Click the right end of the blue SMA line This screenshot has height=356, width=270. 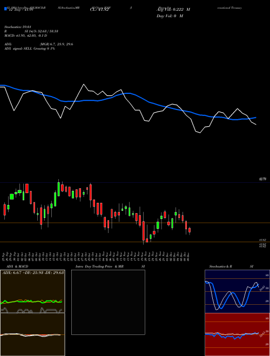click(x=255, y=118)
